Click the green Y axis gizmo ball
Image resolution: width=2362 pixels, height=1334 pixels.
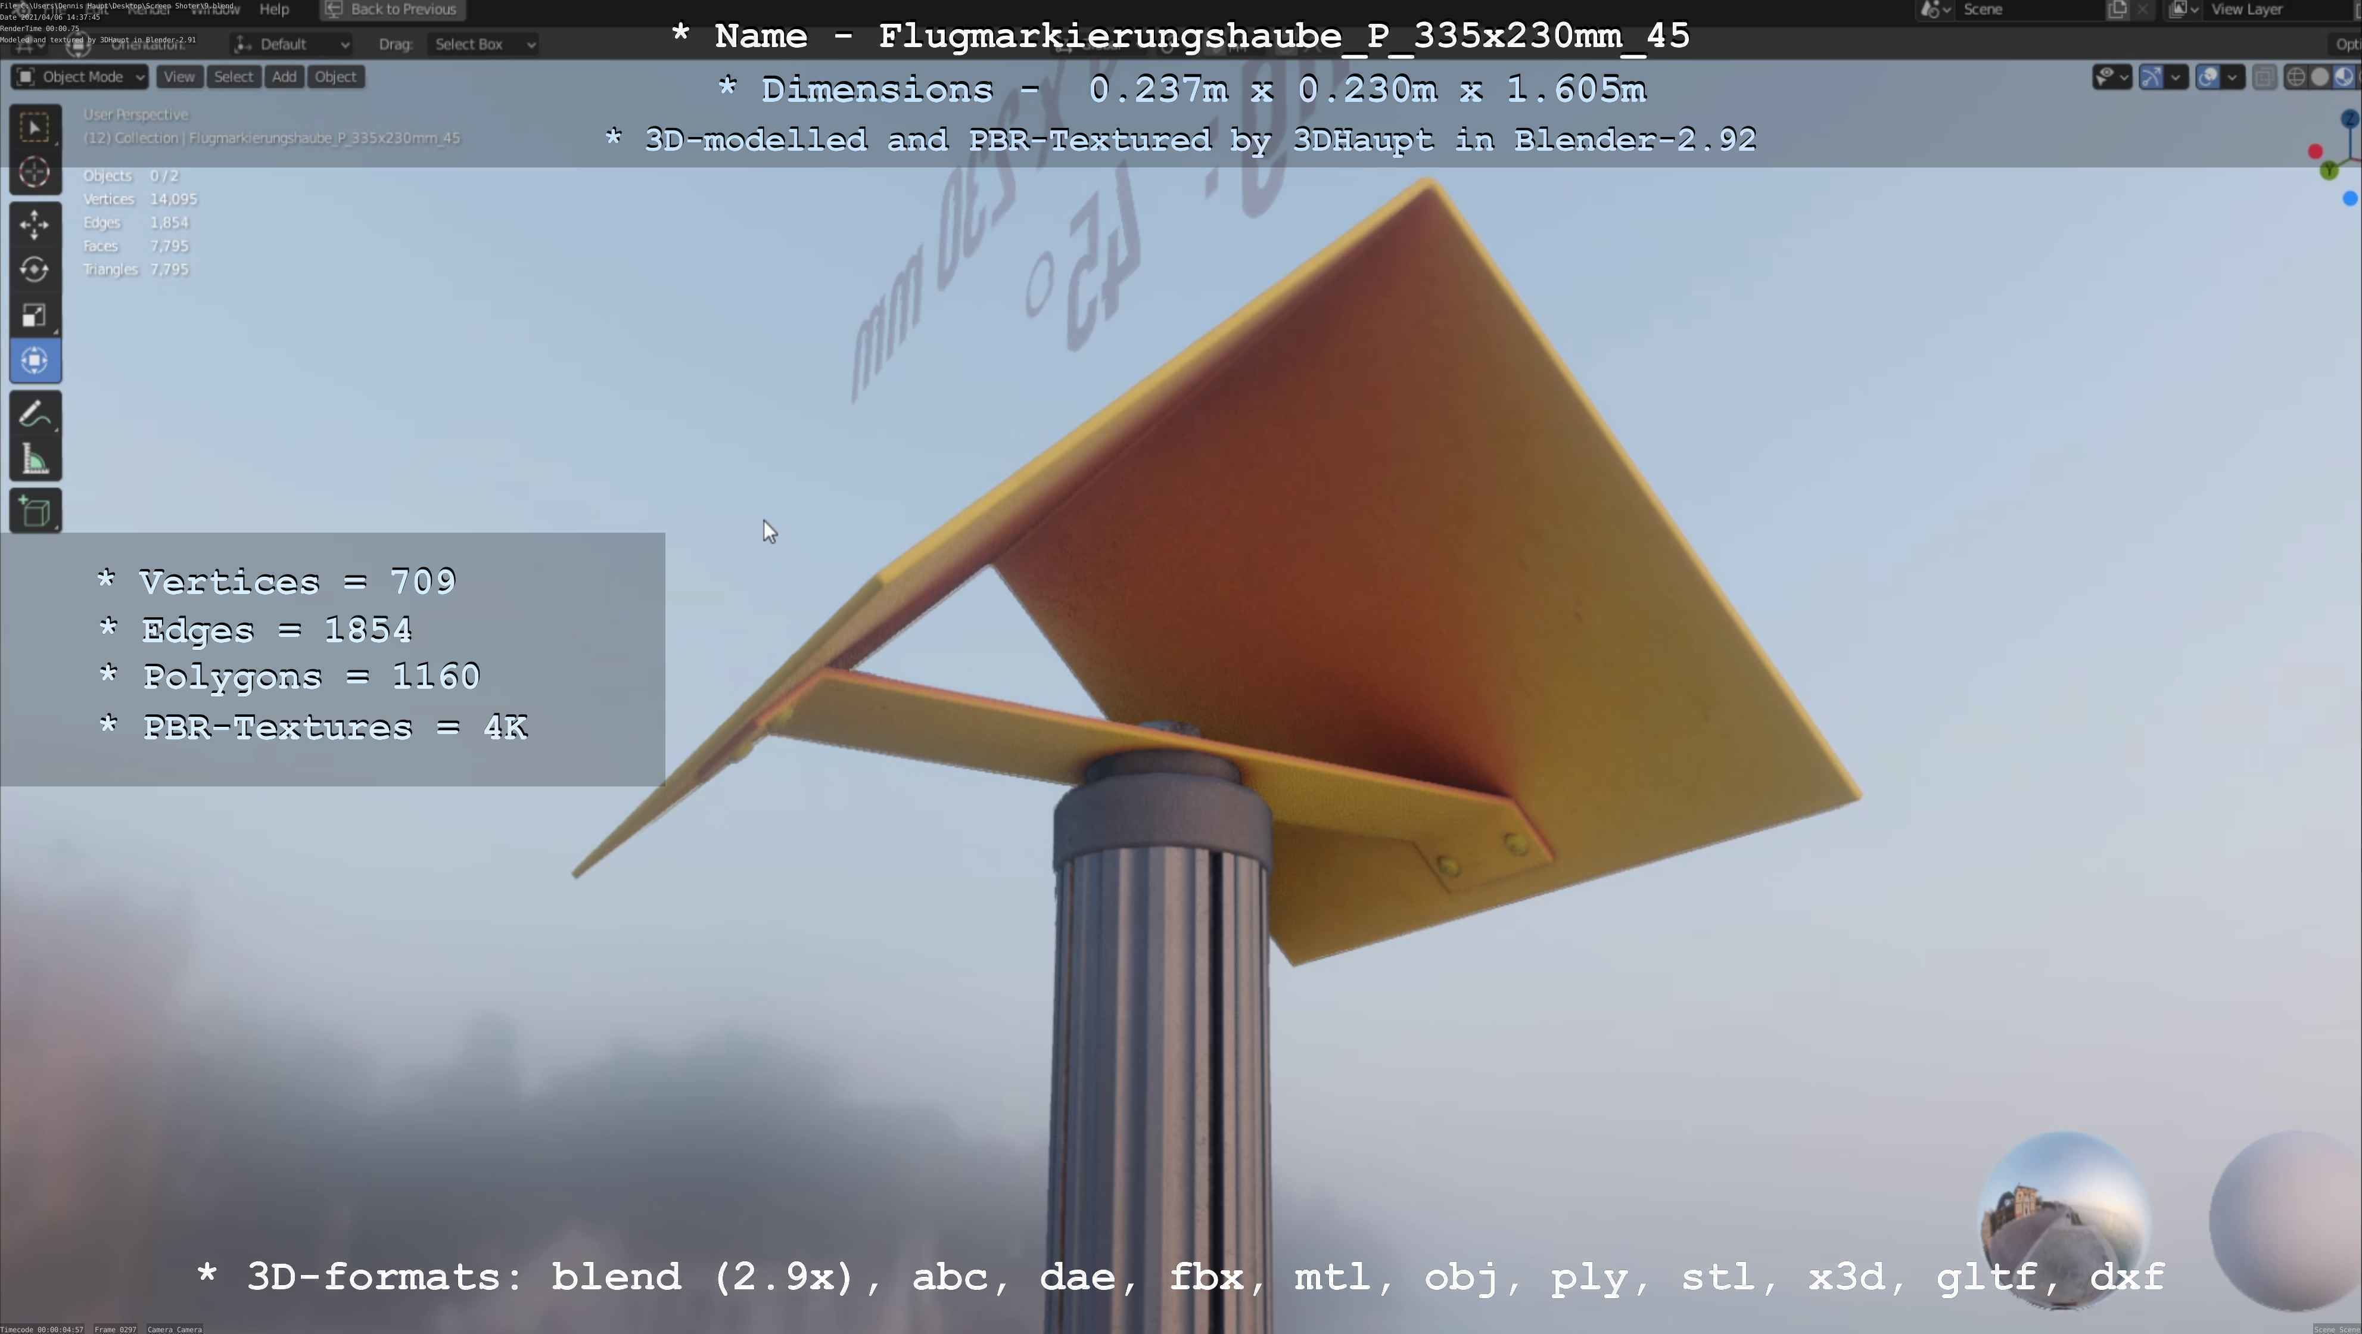[2329, 170]
